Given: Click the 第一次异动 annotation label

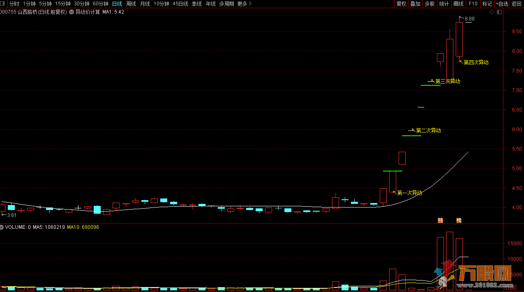Looking at the screenshot, I should tap(409, 193).
